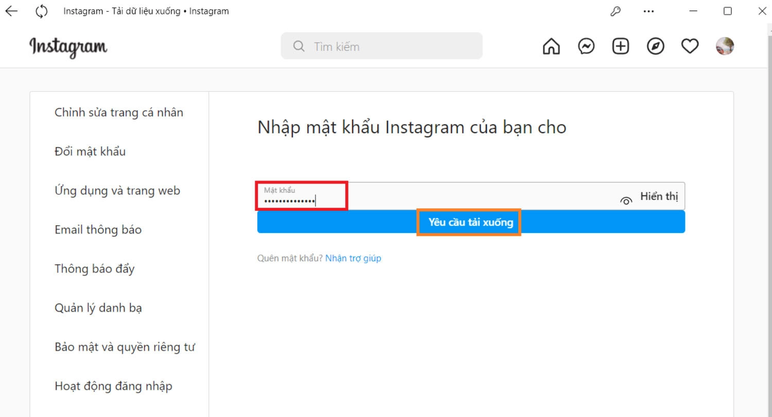Open Chỉnh sửa trang cá nhân settings

(x=119, y=113)
